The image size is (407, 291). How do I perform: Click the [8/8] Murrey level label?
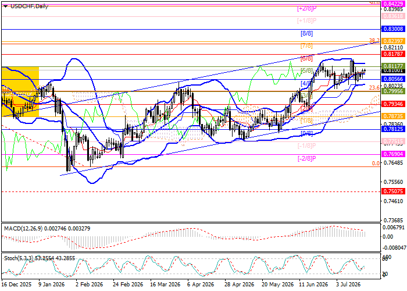click(x=306, y=33)
